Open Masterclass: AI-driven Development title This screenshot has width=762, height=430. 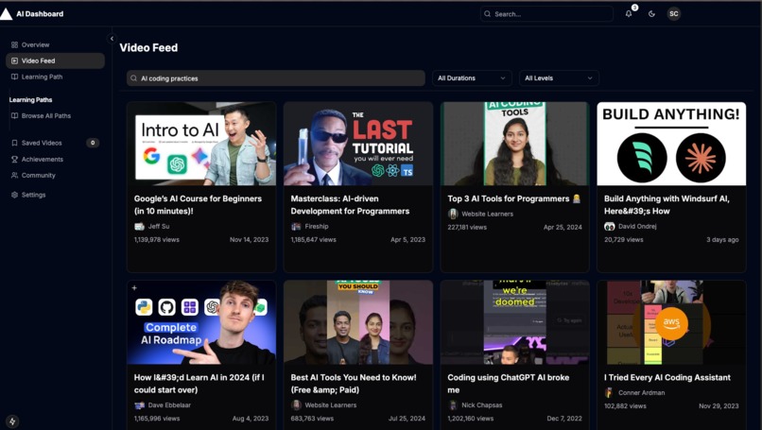click(350, 205)
